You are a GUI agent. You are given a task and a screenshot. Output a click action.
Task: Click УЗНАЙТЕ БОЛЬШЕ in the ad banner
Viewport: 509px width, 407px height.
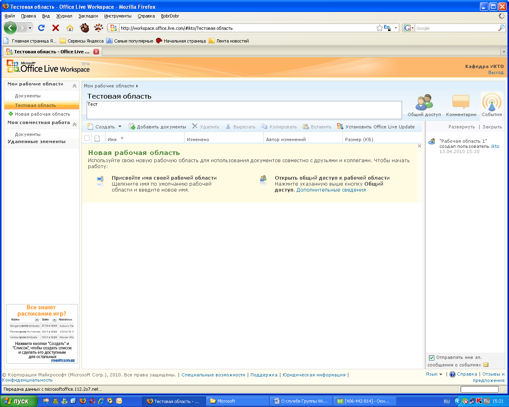tap(63, 360)
